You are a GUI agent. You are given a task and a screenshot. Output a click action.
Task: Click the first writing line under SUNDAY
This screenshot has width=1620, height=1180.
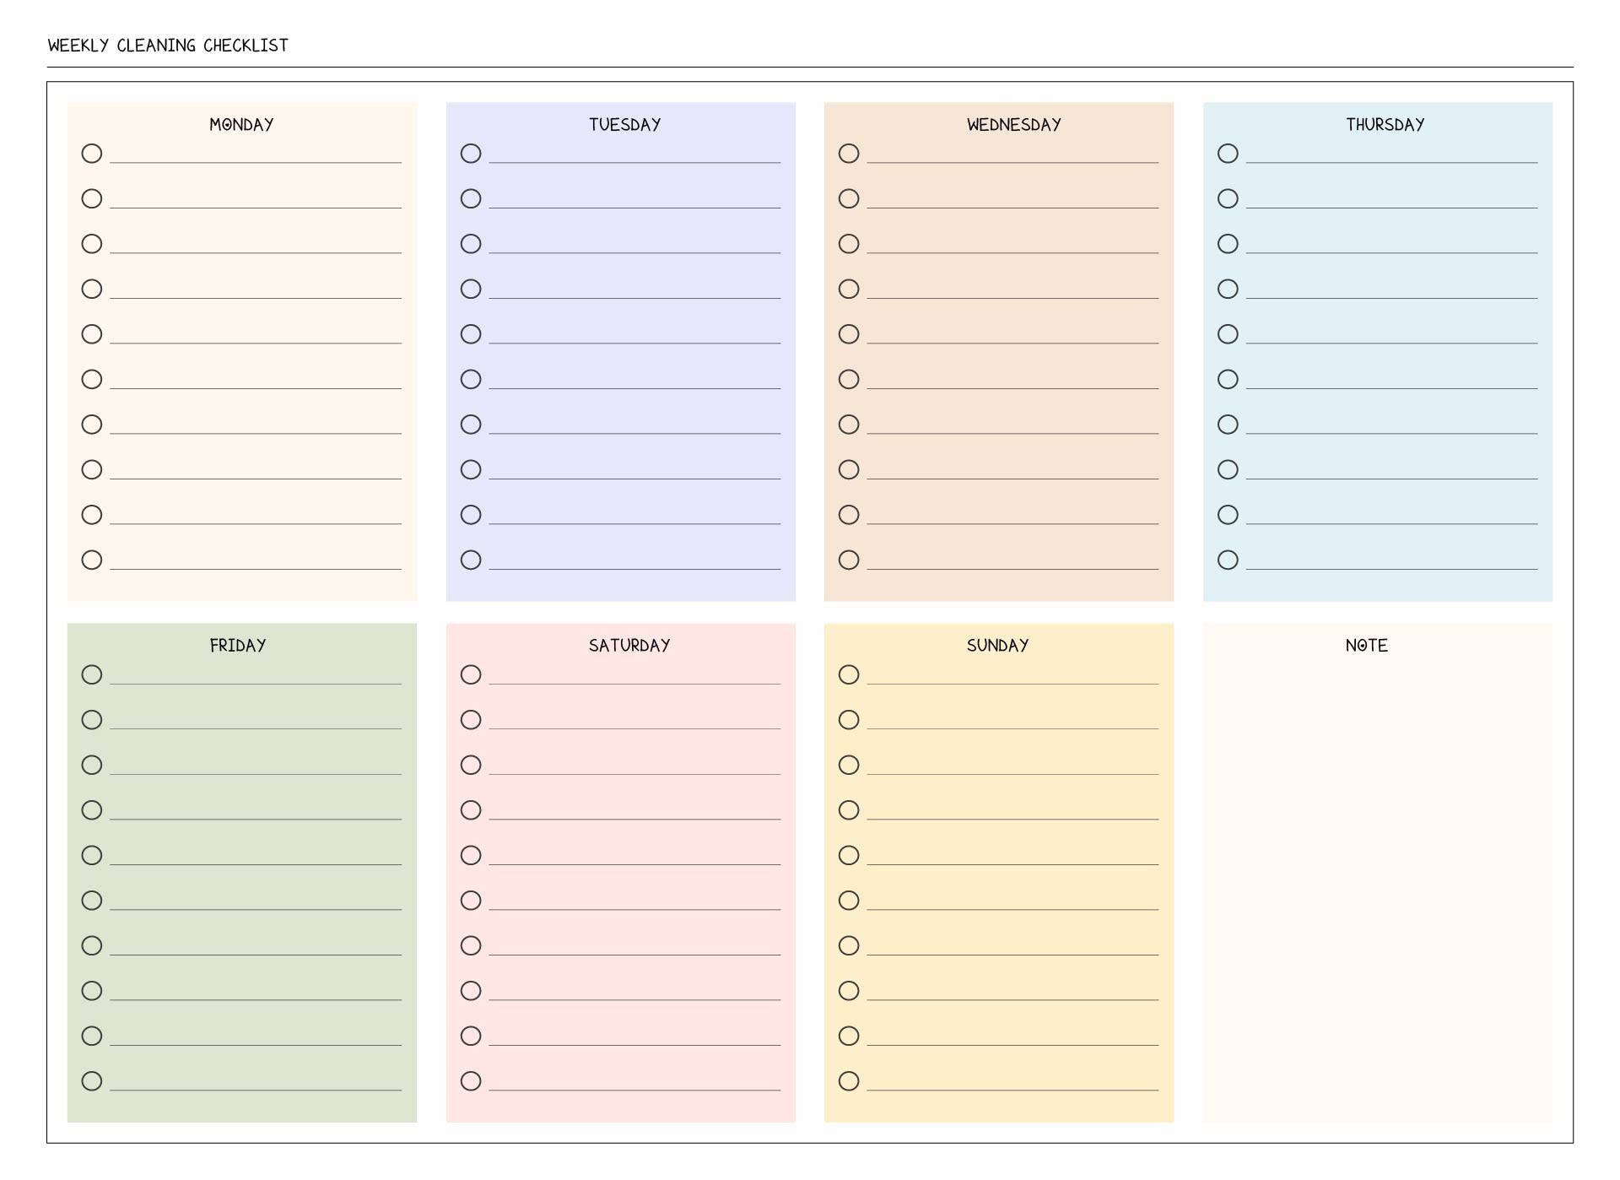point(1012,684)
